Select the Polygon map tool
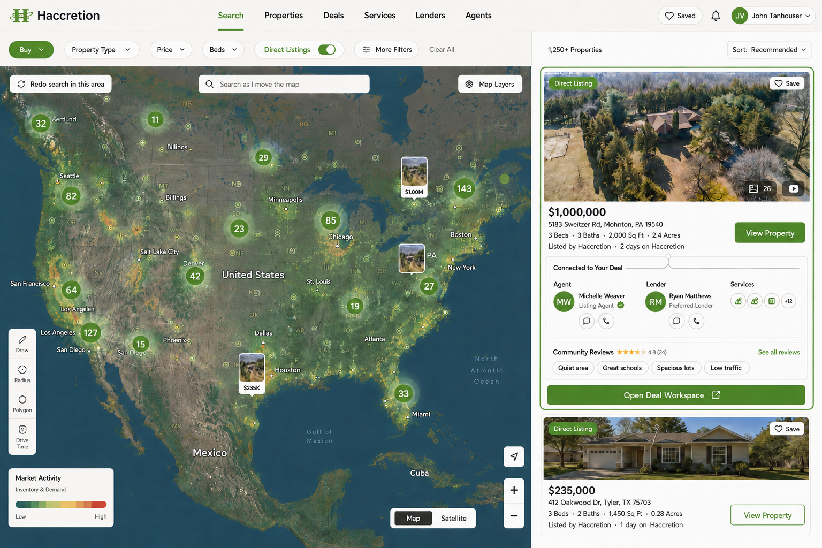 coord(22,404)
